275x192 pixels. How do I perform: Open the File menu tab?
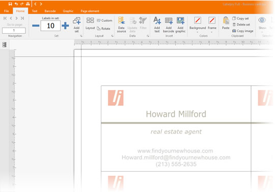tap(7, 11)
